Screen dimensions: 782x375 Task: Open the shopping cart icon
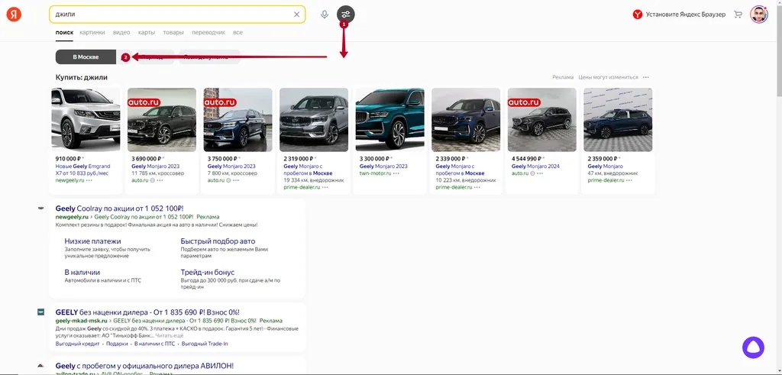click(738, 15)
